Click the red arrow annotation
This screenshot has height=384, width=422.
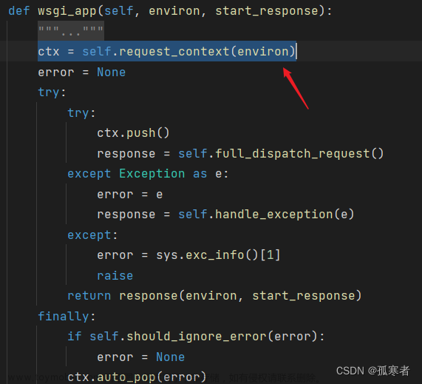296,88
